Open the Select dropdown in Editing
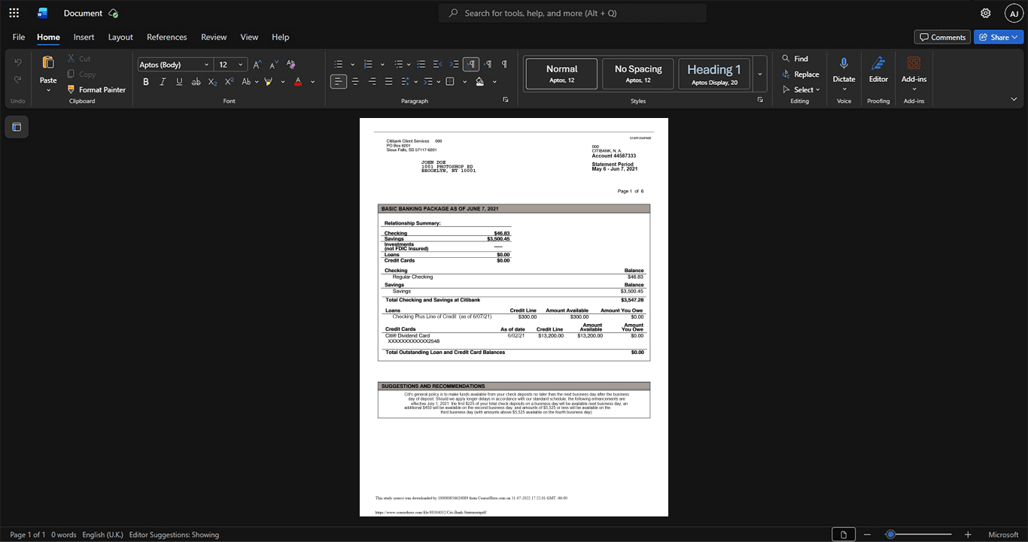The image size is (1028, 542). 801,89
